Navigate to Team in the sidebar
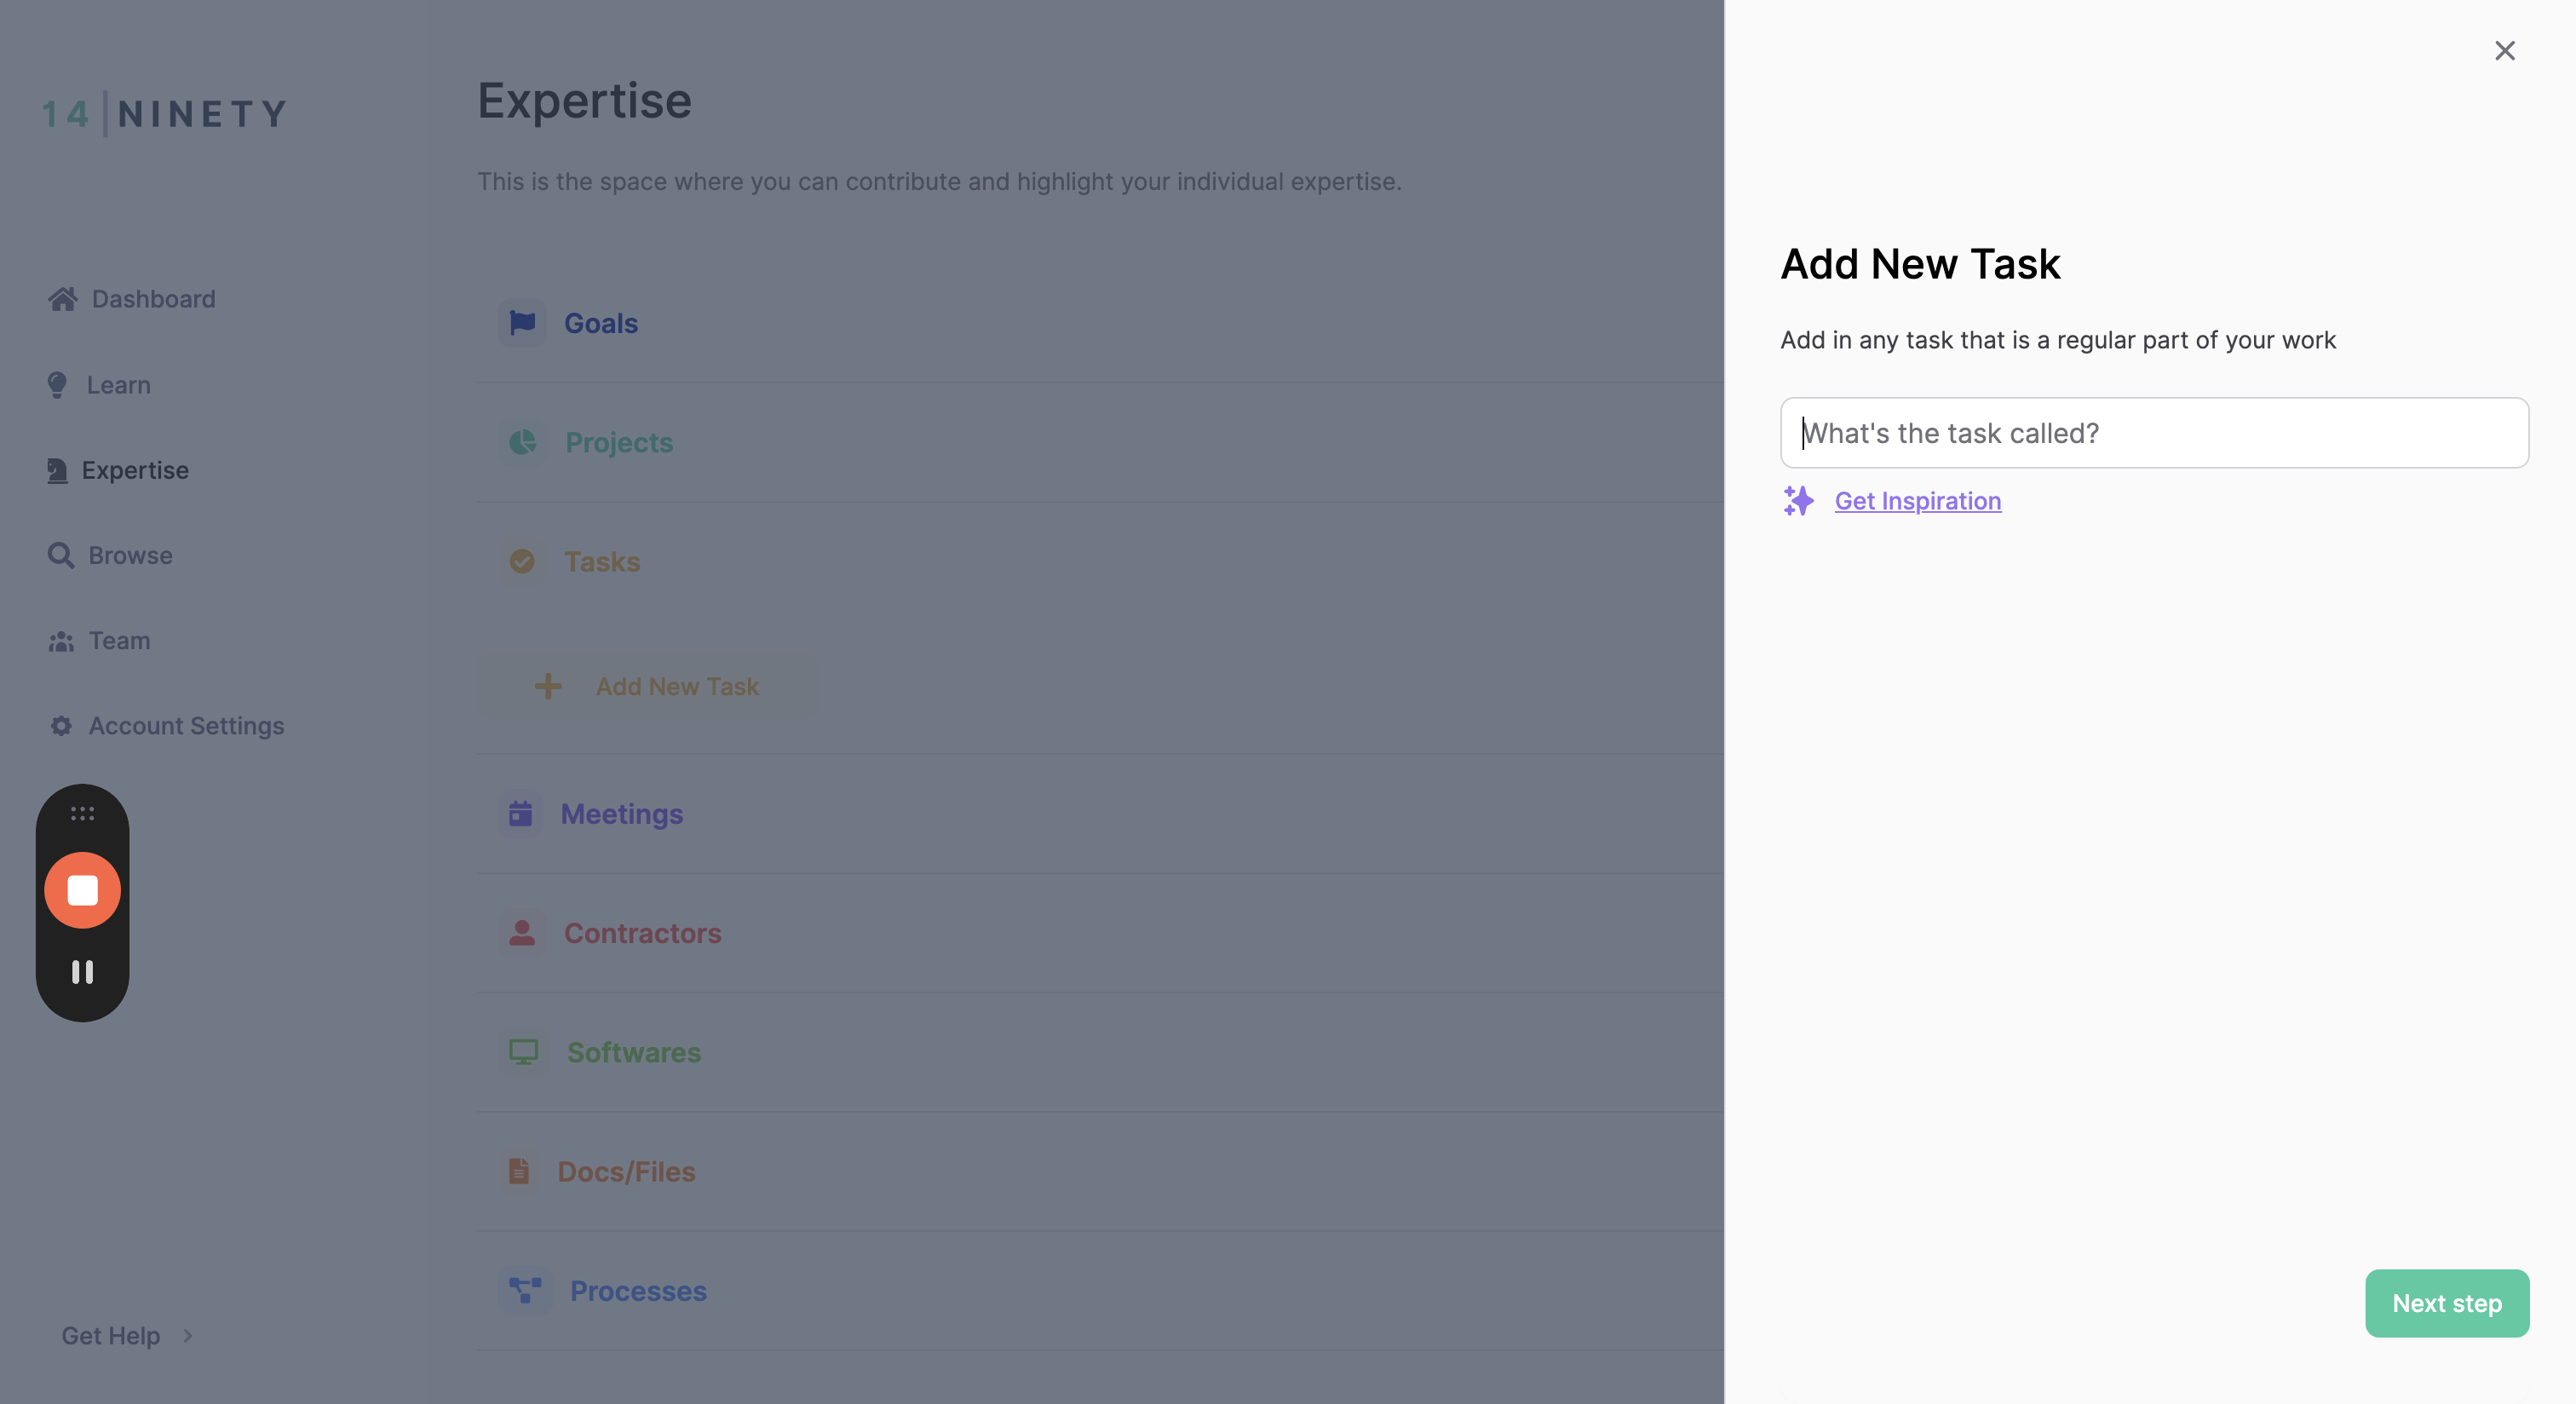Viewport: 2576px width, 1404px height. (x=119, y=640)
